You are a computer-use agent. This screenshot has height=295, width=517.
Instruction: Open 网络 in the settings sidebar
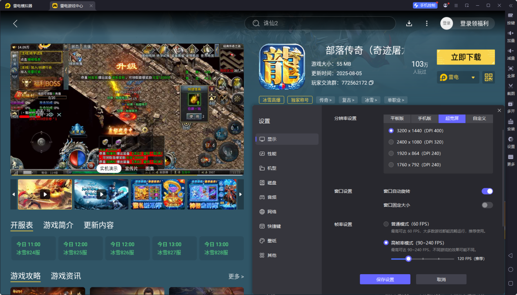point(287,212)
